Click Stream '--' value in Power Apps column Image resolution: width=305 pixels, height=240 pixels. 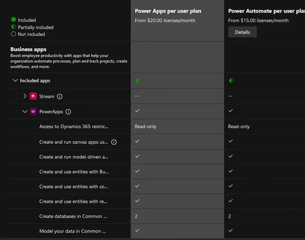click(137, 96)
